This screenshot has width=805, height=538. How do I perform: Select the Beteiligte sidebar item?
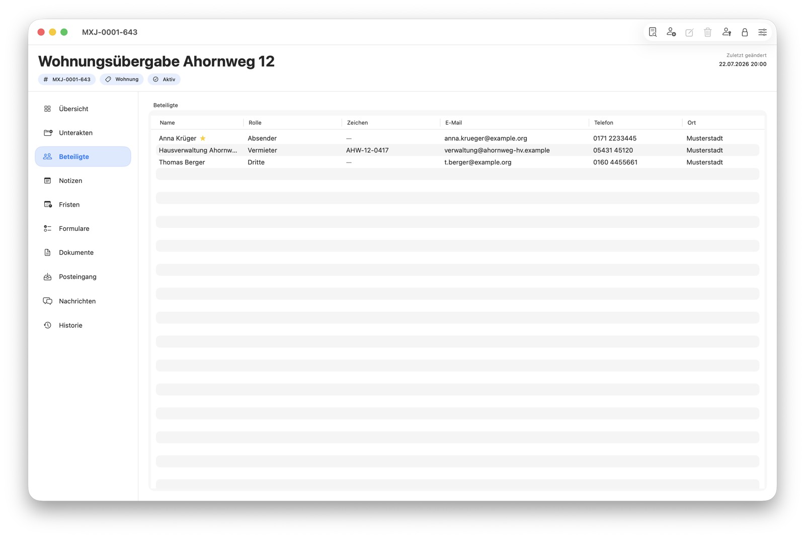click(83, 156)
